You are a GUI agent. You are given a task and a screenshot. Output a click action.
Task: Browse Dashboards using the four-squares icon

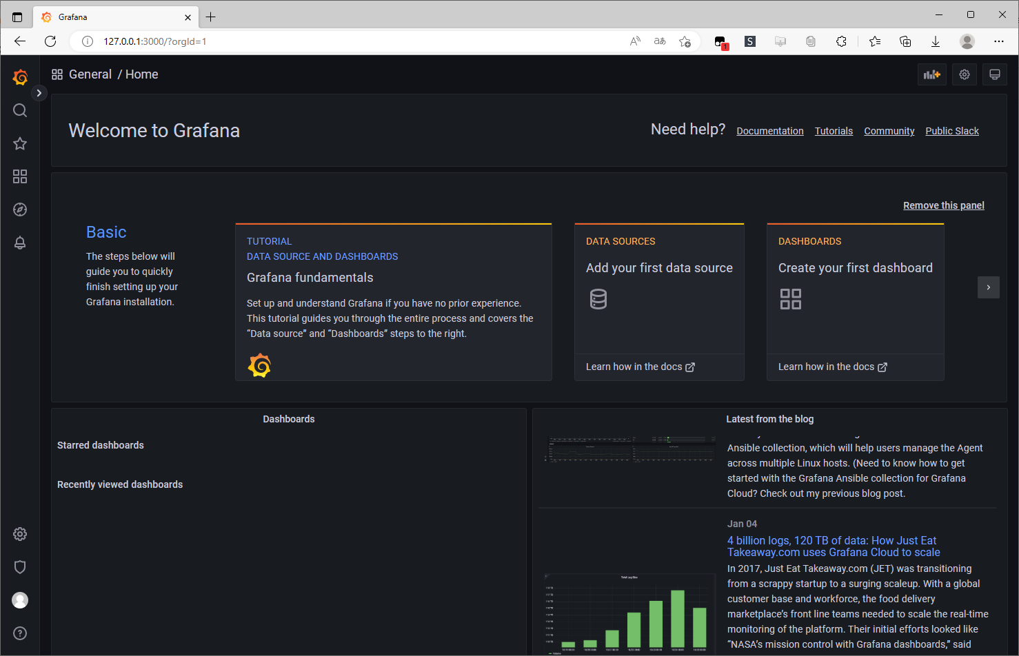(20, 176)
